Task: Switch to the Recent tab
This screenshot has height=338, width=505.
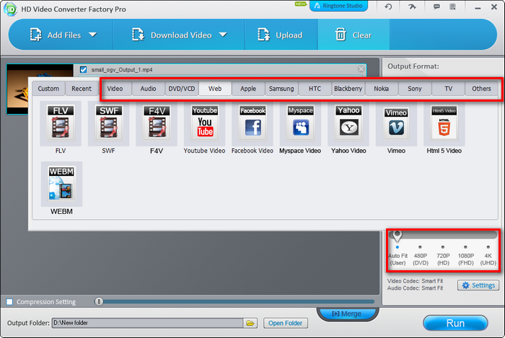Action: coord(82,89)
